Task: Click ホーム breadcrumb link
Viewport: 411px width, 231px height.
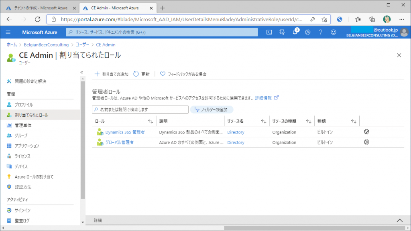Action: pos(12,45)
